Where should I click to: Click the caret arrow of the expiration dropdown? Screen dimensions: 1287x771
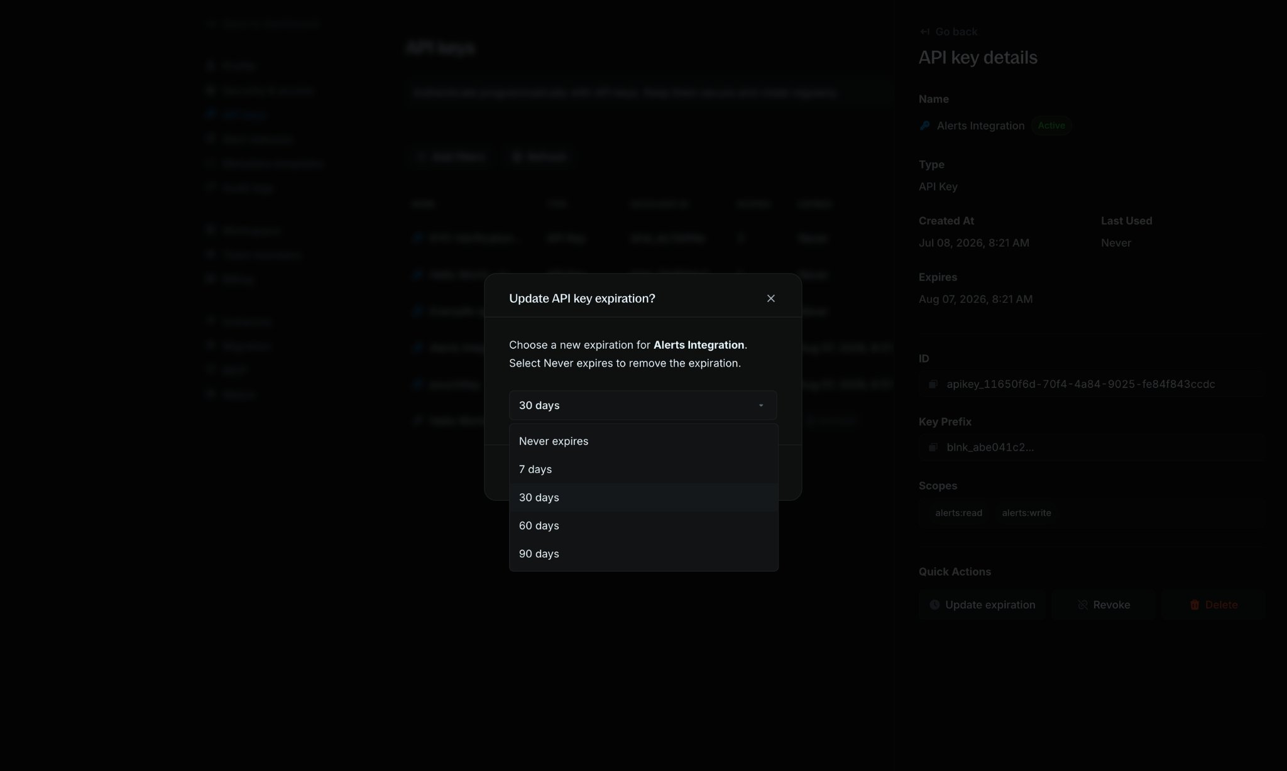[x=761, y=405]
